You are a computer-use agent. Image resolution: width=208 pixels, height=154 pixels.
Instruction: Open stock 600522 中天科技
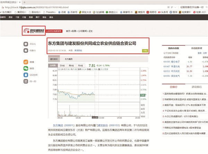tap(172, 71)
